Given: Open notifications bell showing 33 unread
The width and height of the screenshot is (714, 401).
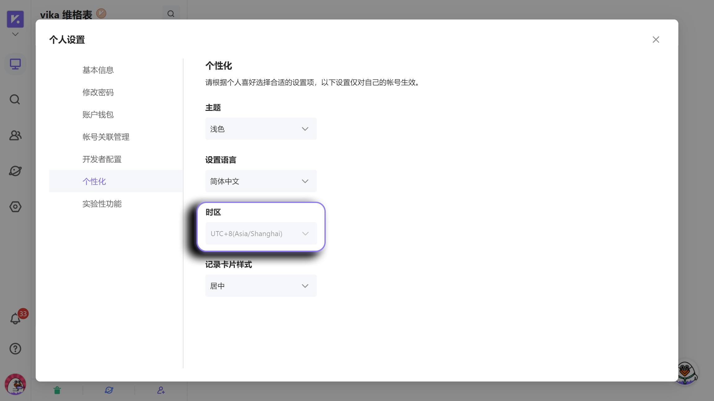Looking at the screenshot, I should click(15, 318).
